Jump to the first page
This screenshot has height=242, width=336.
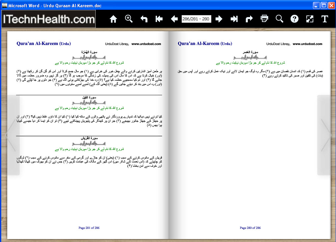pos(159,19)
